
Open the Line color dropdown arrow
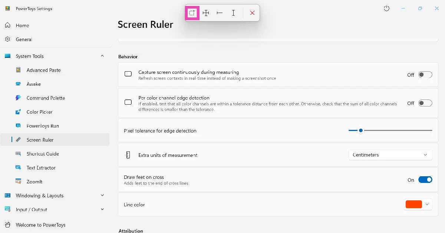tap(427, 204)
